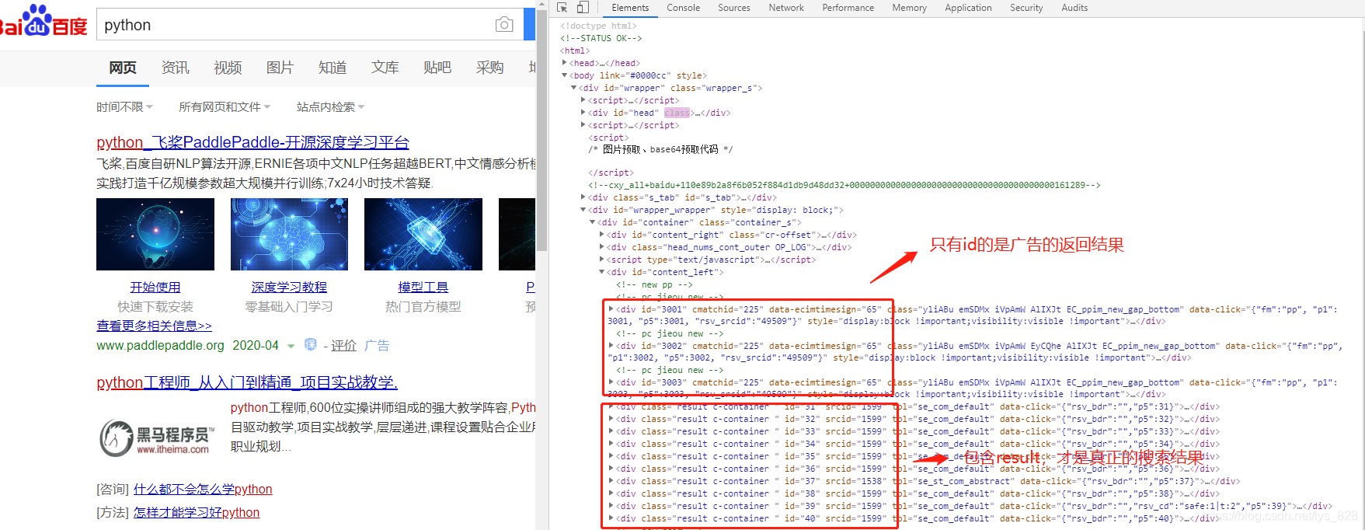Click the verification badge icon beside paddlepaddle.org
Viewport: 1365px width, 530px height.
pyautogui.click(x=311, y=344)
